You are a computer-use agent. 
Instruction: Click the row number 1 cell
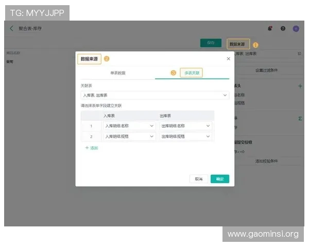(x=91, y=126)
